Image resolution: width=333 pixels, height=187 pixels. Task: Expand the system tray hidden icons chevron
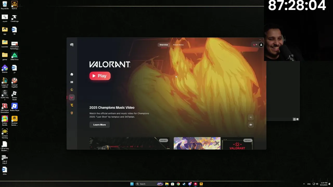pyautogui.click(x=304, y=184)
